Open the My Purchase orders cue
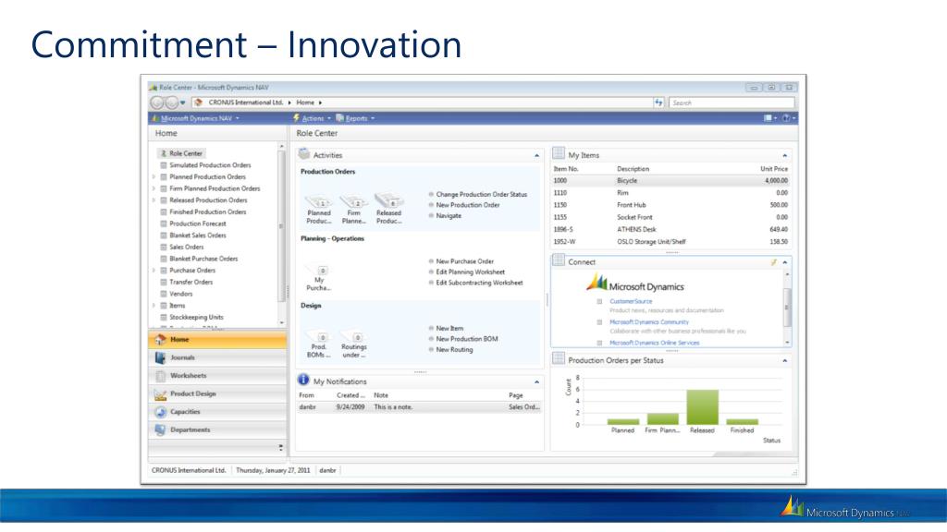The image size is (947, 532). 319,271
